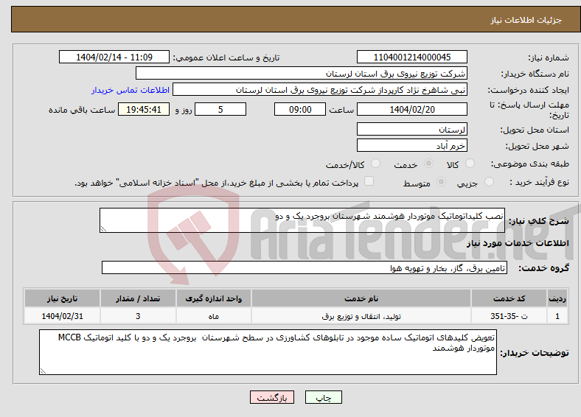Click the service name cell تولید، انتقال و توزیع برق
The image size is (581, 417).
click(361, 316)
